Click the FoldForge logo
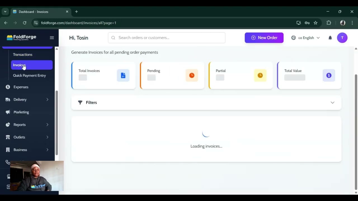358x201 pixels. click(x=22, y=37)
